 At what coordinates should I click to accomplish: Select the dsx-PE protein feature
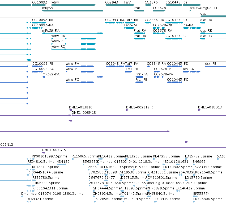215,66
